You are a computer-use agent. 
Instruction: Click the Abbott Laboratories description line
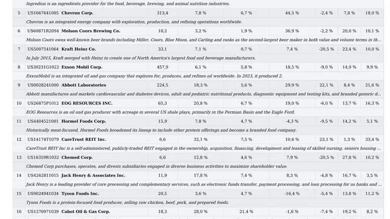pyautogui.click(x=203, y=94)
